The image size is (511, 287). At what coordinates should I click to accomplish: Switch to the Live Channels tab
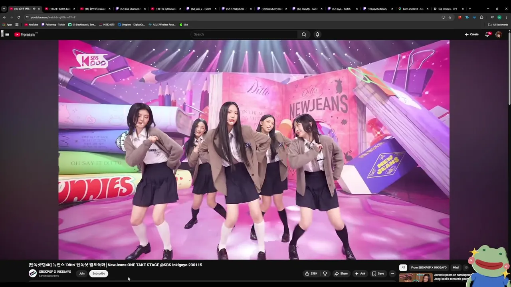130,9
